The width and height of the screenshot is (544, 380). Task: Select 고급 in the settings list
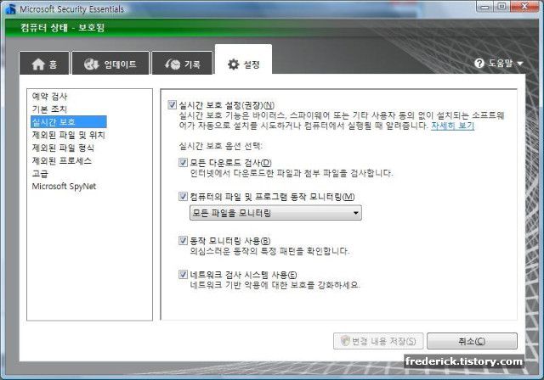click(x=40, y=173)
